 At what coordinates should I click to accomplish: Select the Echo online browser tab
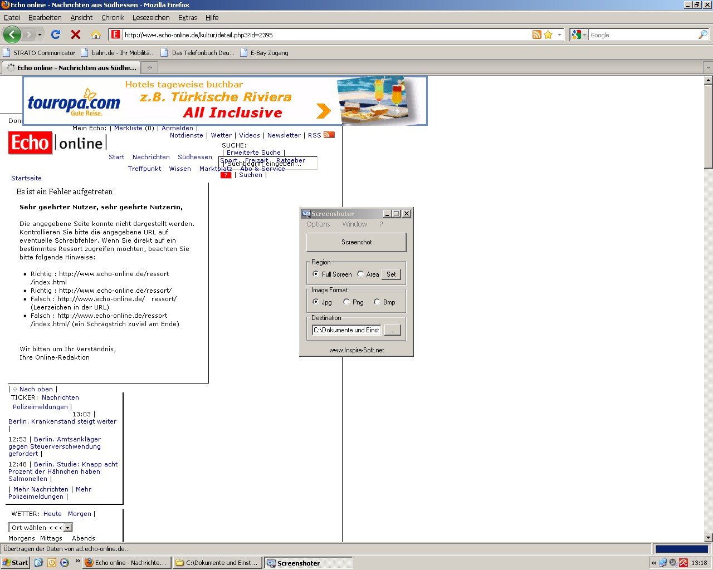[x=71, y=67]
